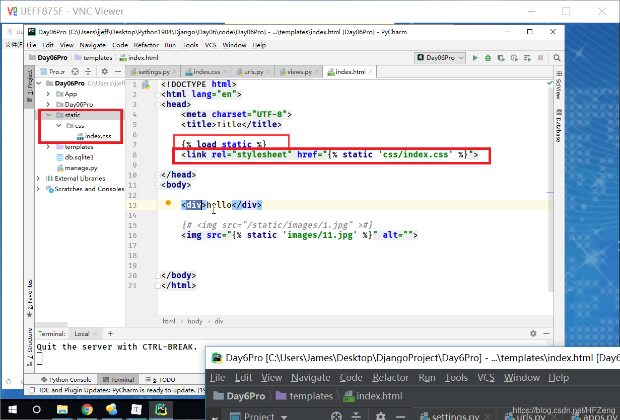This screenshot has height=420, width=620.
Task: Launch Chrome from the taskbar
Action: [x=87, y=409]
